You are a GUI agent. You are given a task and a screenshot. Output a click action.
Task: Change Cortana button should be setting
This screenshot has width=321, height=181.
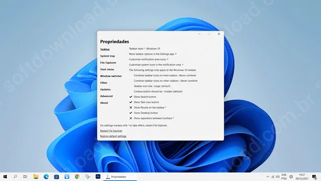pyautogui.click(x=158, y=91)
